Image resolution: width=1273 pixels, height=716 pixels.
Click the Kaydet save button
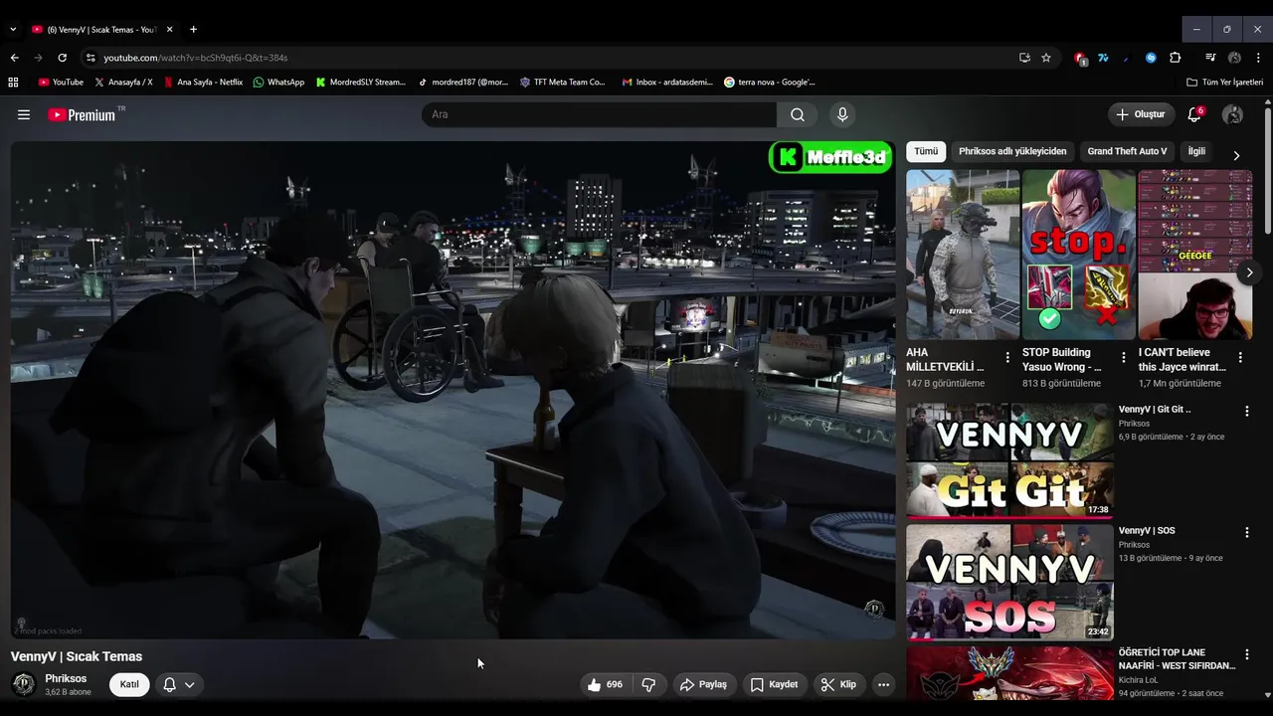coord(774,684)
